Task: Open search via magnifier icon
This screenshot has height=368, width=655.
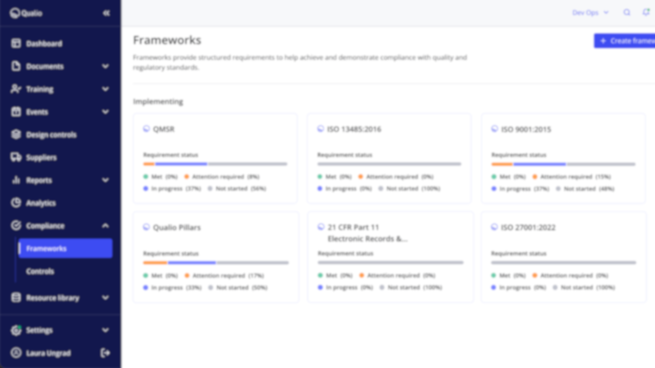Action: (x=627, y=13)
